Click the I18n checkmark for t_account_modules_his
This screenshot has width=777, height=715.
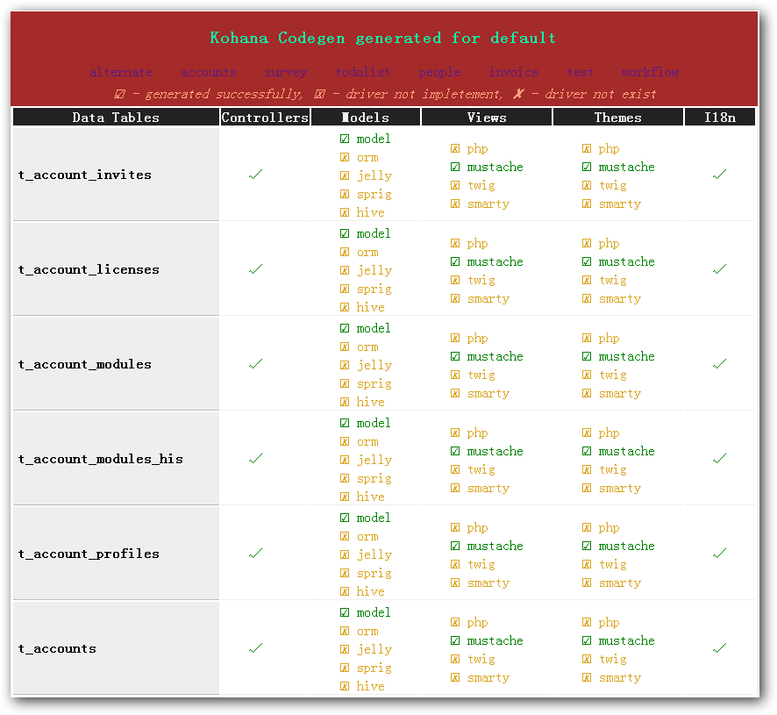(719, 459)
